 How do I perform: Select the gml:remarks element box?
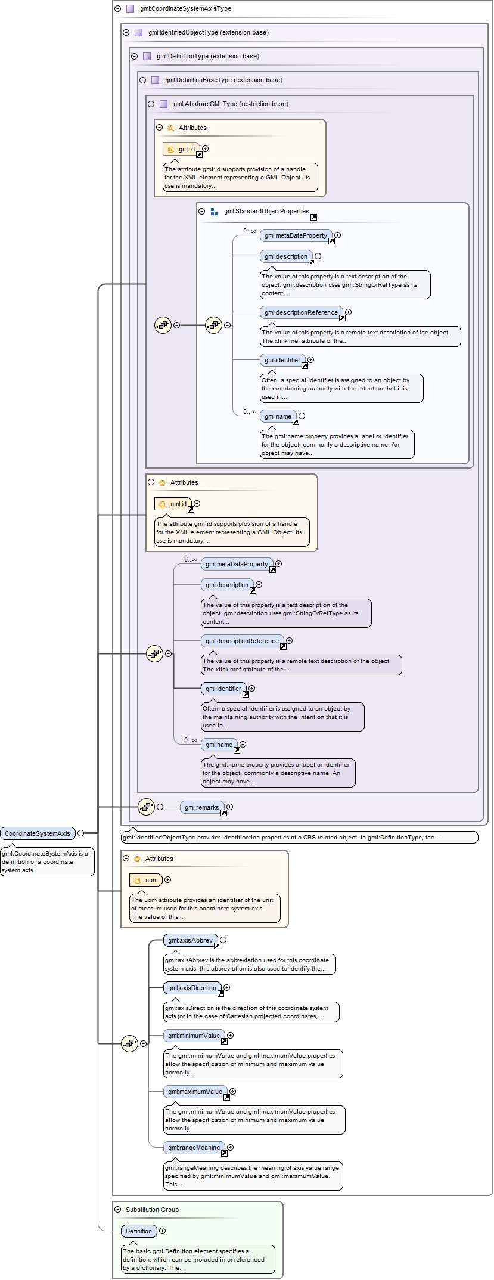202,808
